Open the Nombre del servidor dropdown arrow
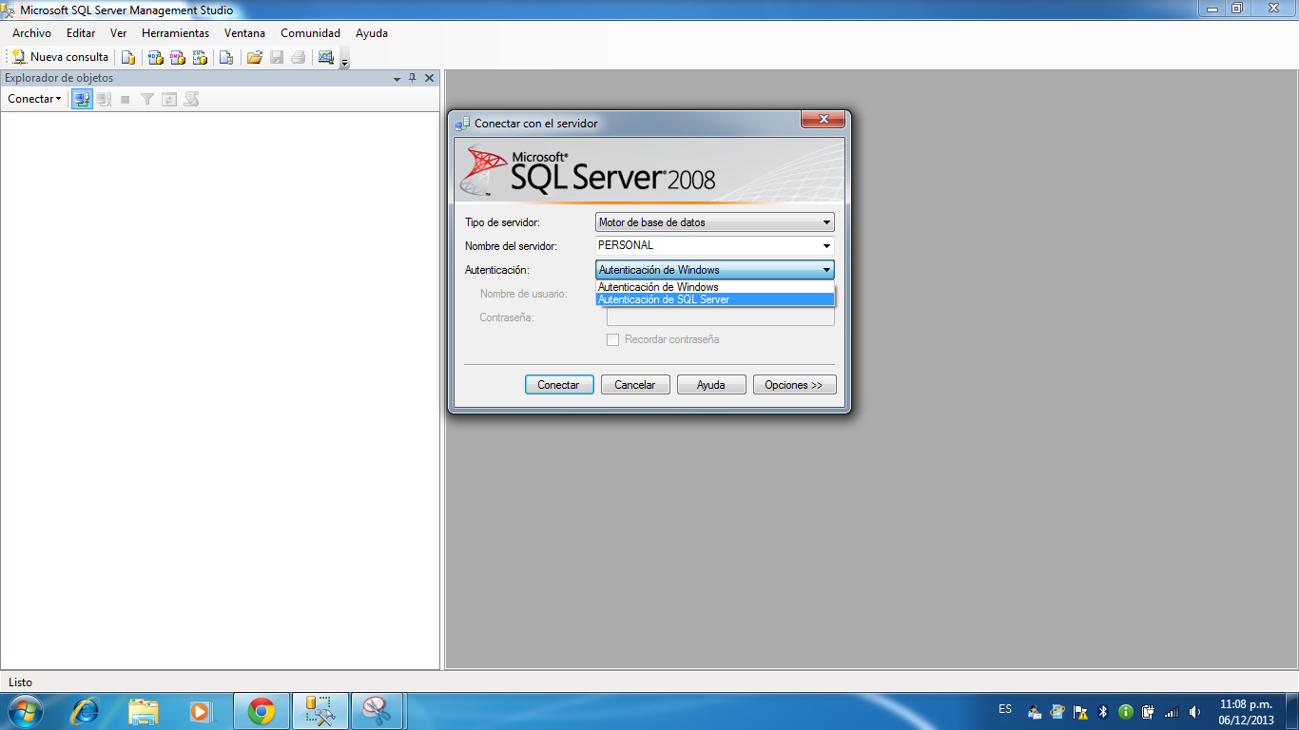 (826, 246)
